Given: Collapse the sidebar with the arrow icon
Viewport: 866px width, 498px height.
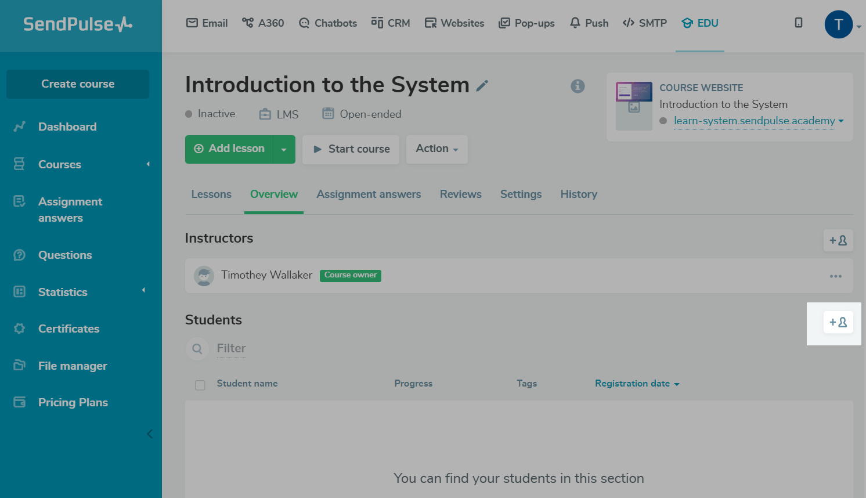Looking at the screenshot, I should click(150, 434).
